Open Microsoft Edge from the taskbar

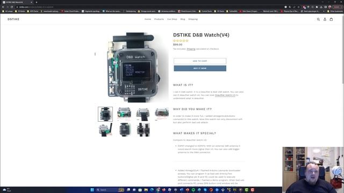coord(152,190)
